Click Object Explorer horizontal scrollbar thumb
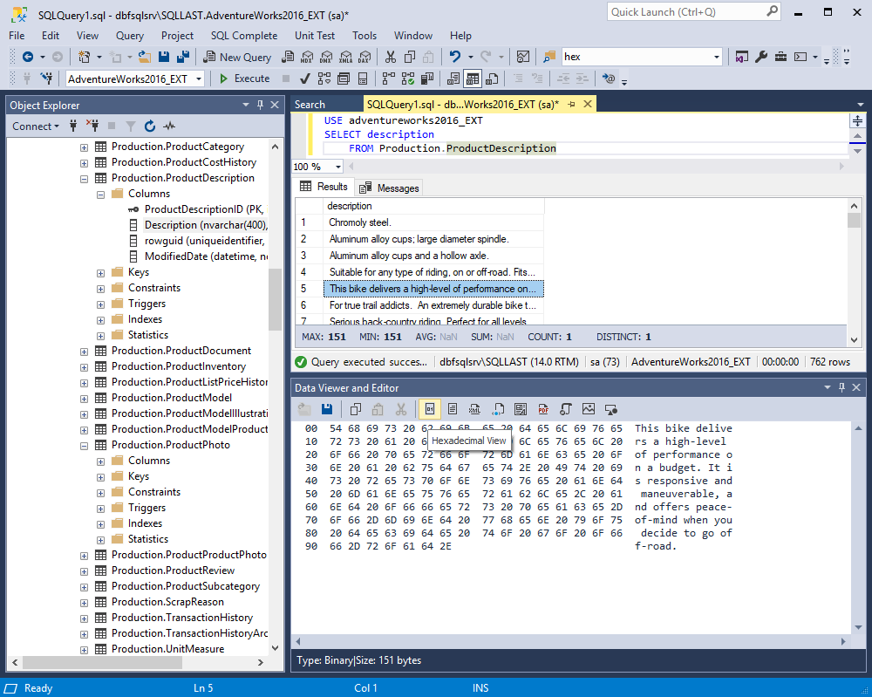 [102, 662]
